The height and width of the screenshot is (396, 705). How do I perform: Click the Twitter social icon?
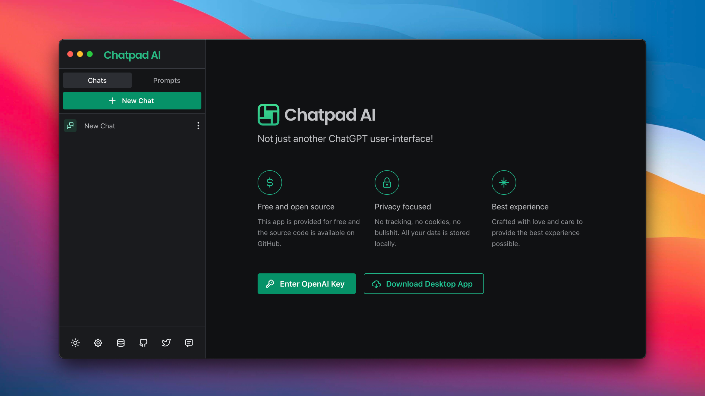[x=166, y=343]
